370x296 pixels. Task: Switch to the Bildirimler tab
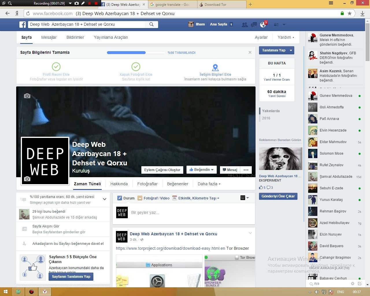click(x=75, y=37)
